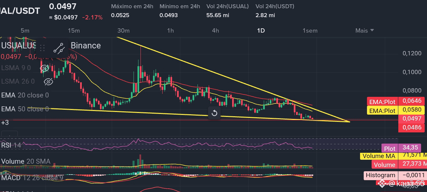The width and height of the screenshot is (427, 192).
Task: Select the EMA 50 close indicator legend
Action: 25,109
